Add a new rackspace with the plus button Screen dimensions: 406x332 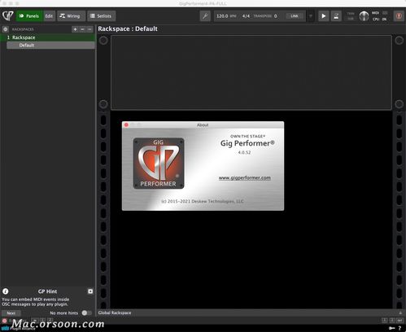[75, 29]
